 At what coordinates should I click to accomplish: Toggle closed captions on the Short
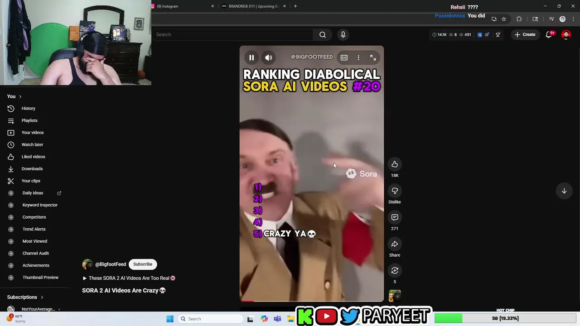pos(344,58)
